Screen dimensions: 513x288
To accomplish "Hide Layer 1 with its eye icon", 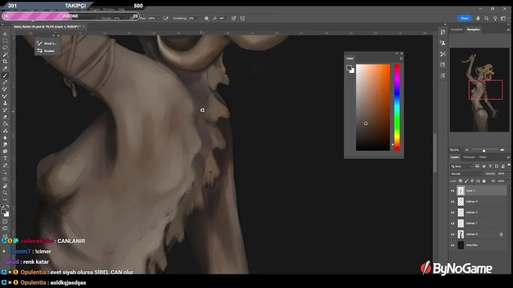I will [x=453, y=191].
